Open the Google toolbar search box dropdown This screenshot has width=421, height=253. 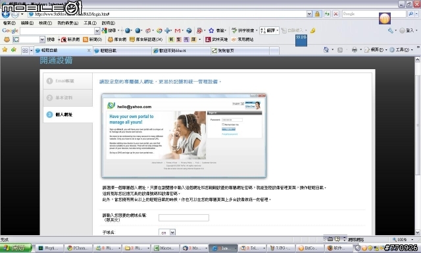pyautogui.click(x=97, y=31)
